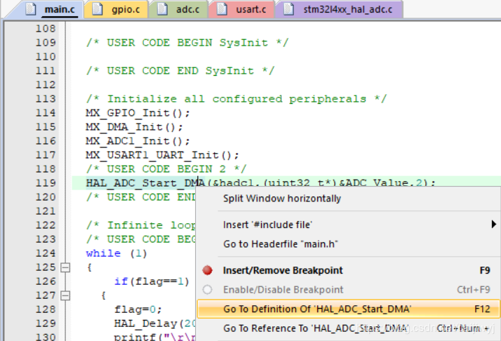The height and width of the screenshot is (341, 501).
Task: Choose Split Window horizontally
Action: coord(281,199)
